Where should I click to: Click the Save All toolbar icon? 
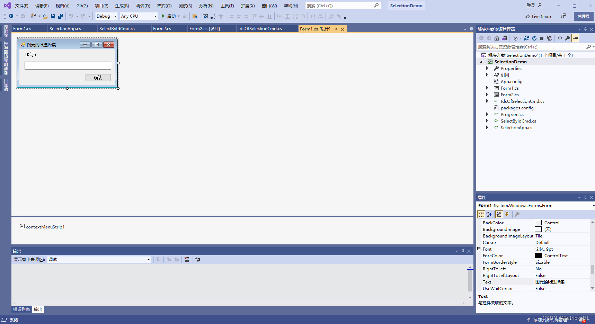coord(61,16)
